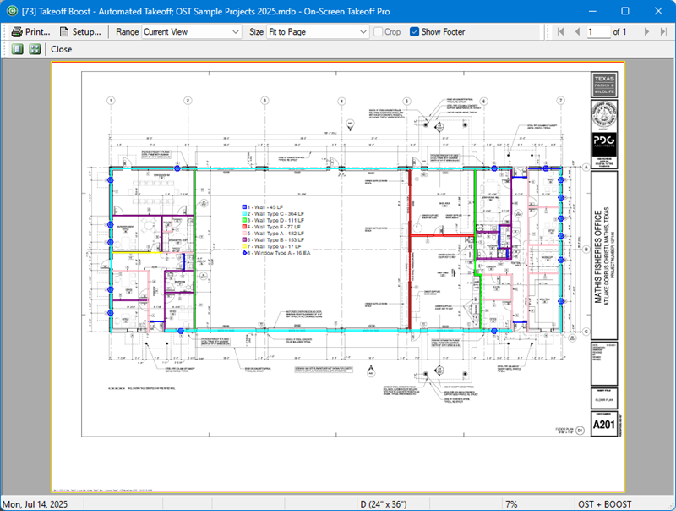The height and width of the screenshot is (511, 676).
Task: Click the yellow swatch for Wall Type G
Action: point(244,246)
